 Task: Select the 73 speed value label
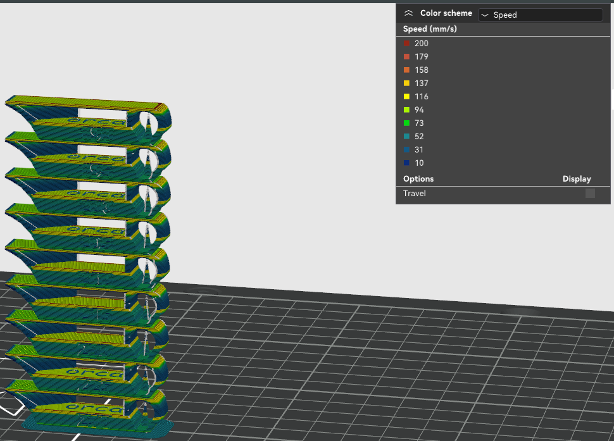click(419, 123)
